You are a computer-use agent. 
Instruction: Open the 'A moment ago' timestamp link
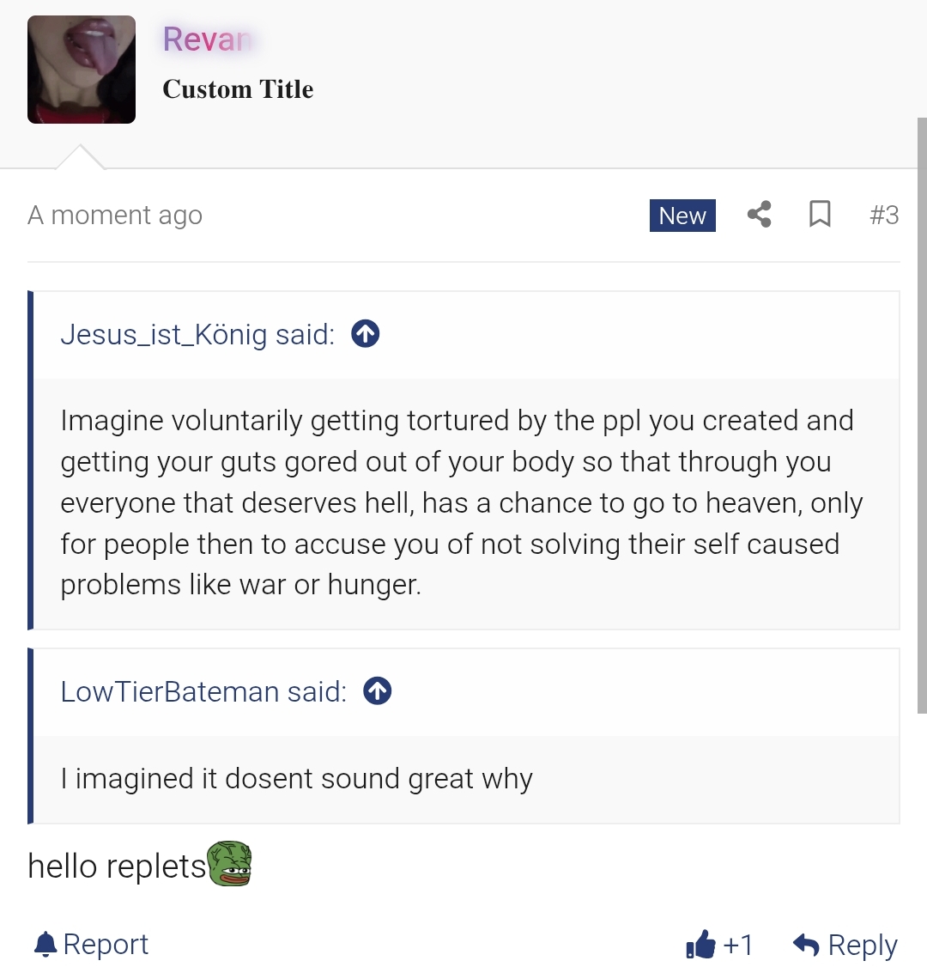[x=115, y=216]
